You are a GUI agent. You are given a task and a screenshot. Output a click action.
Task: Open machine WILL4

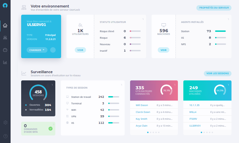(193, 112)
